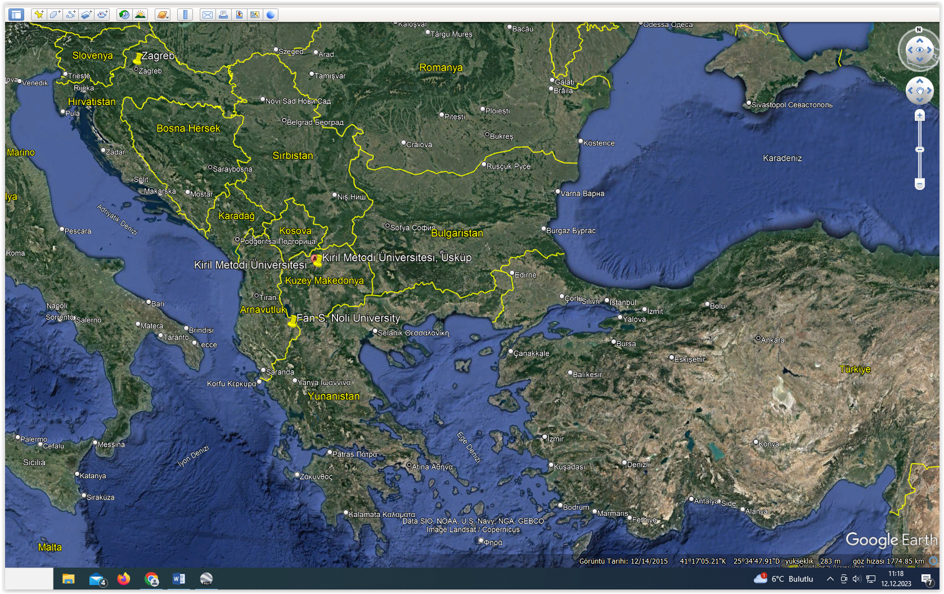Image resolution: width=944 pixels, height=594 pixels.
Task: Move right on move joystick
Action: click(929, 90)
